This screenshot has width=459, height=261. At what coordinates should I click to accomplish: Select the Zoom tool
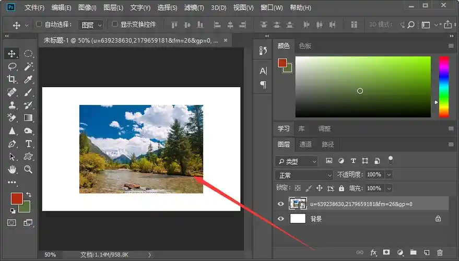pos(28,169)
